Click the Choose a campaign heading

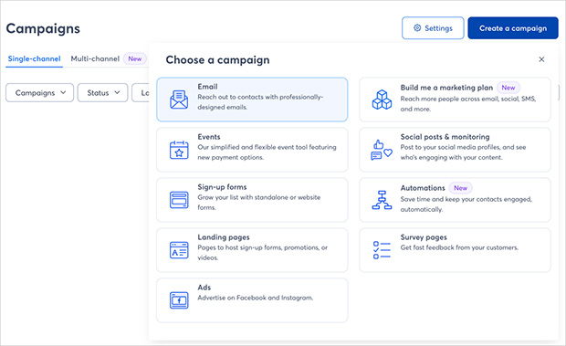217,60
